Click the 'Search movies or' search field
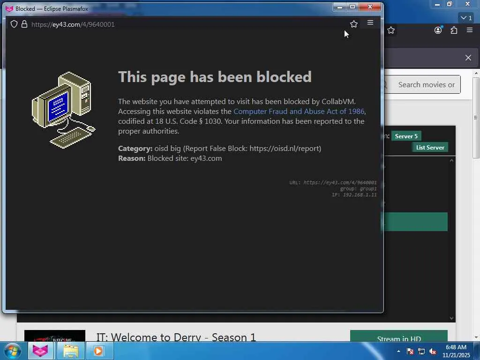 [x=422, y=85]
